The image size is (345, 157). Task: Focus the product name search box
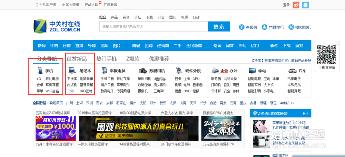154,27
